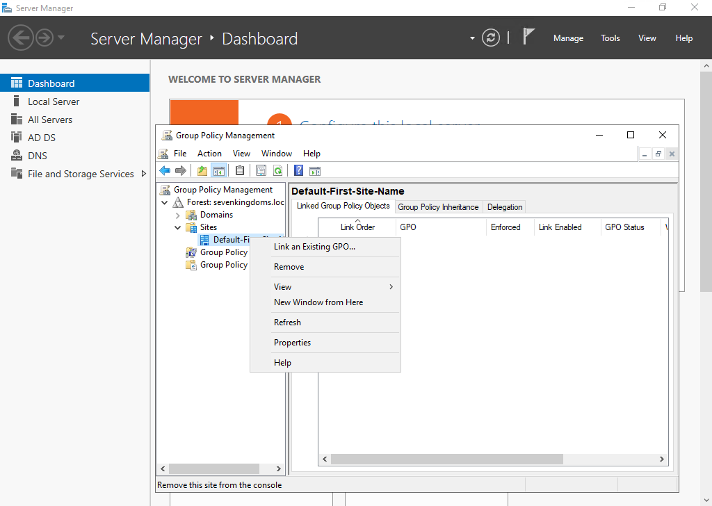Screen dimensions: 712x506
Task: Collapse the Forest: sevenkingdoms tree node
Action: tap(165, 203)
